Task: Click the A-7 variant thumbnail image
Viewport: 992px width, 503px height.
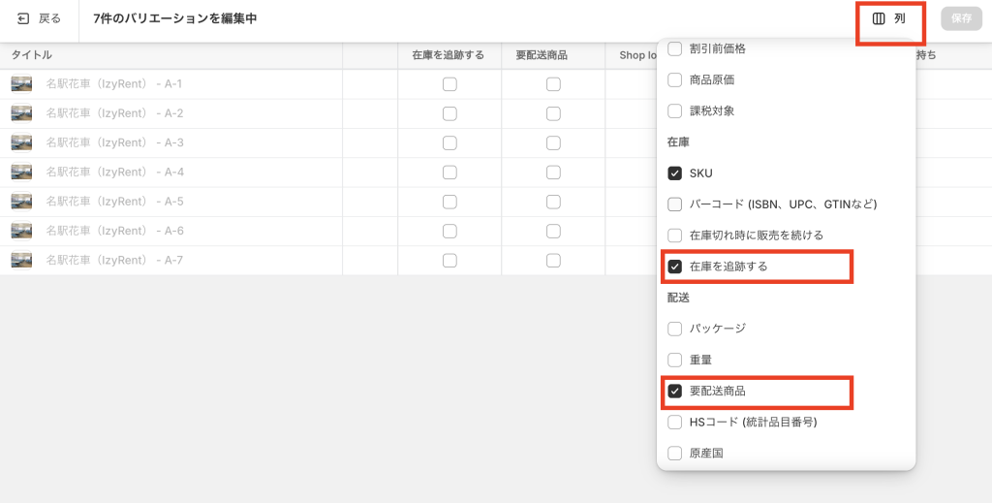Action: [x=21, y=260]
